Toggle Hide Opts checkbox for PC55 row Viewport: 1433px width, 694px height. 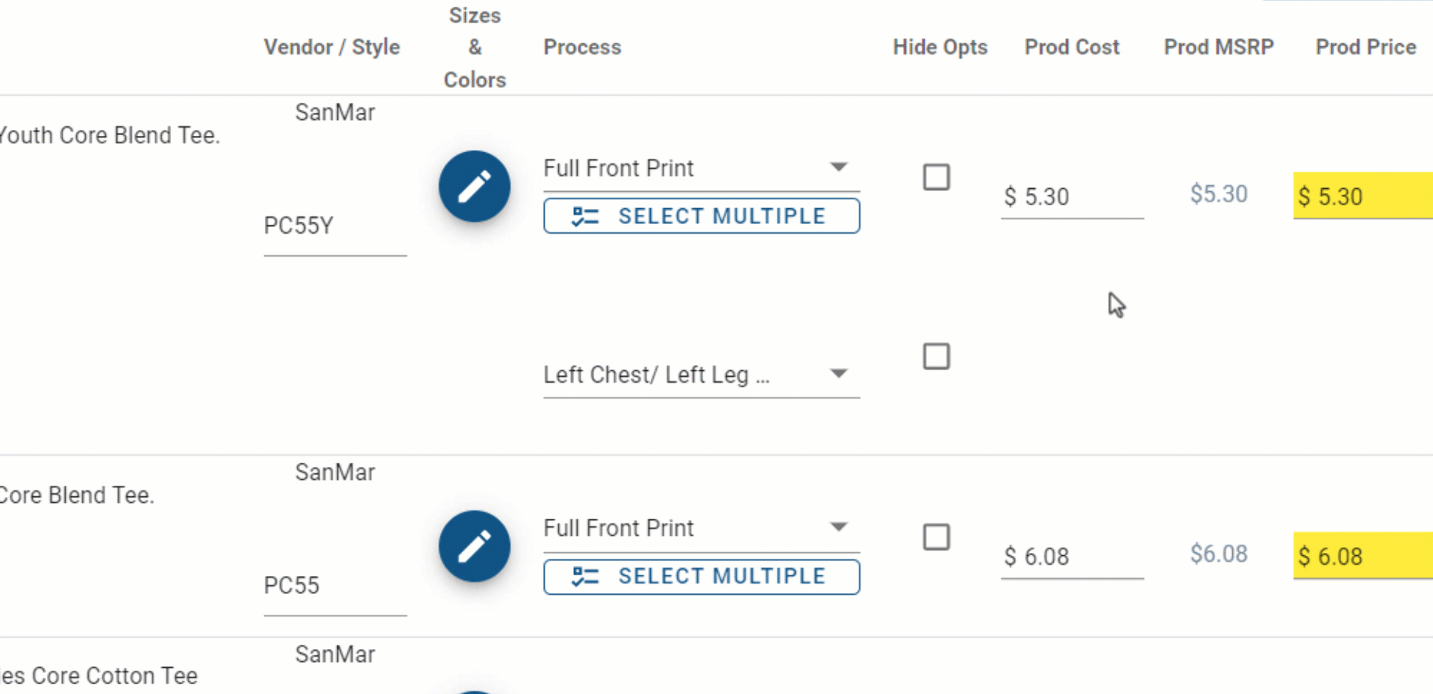(x=937, y=537)
